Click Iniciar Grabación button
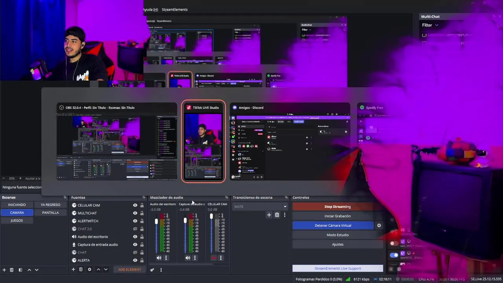503x283 pixels. 338,216
